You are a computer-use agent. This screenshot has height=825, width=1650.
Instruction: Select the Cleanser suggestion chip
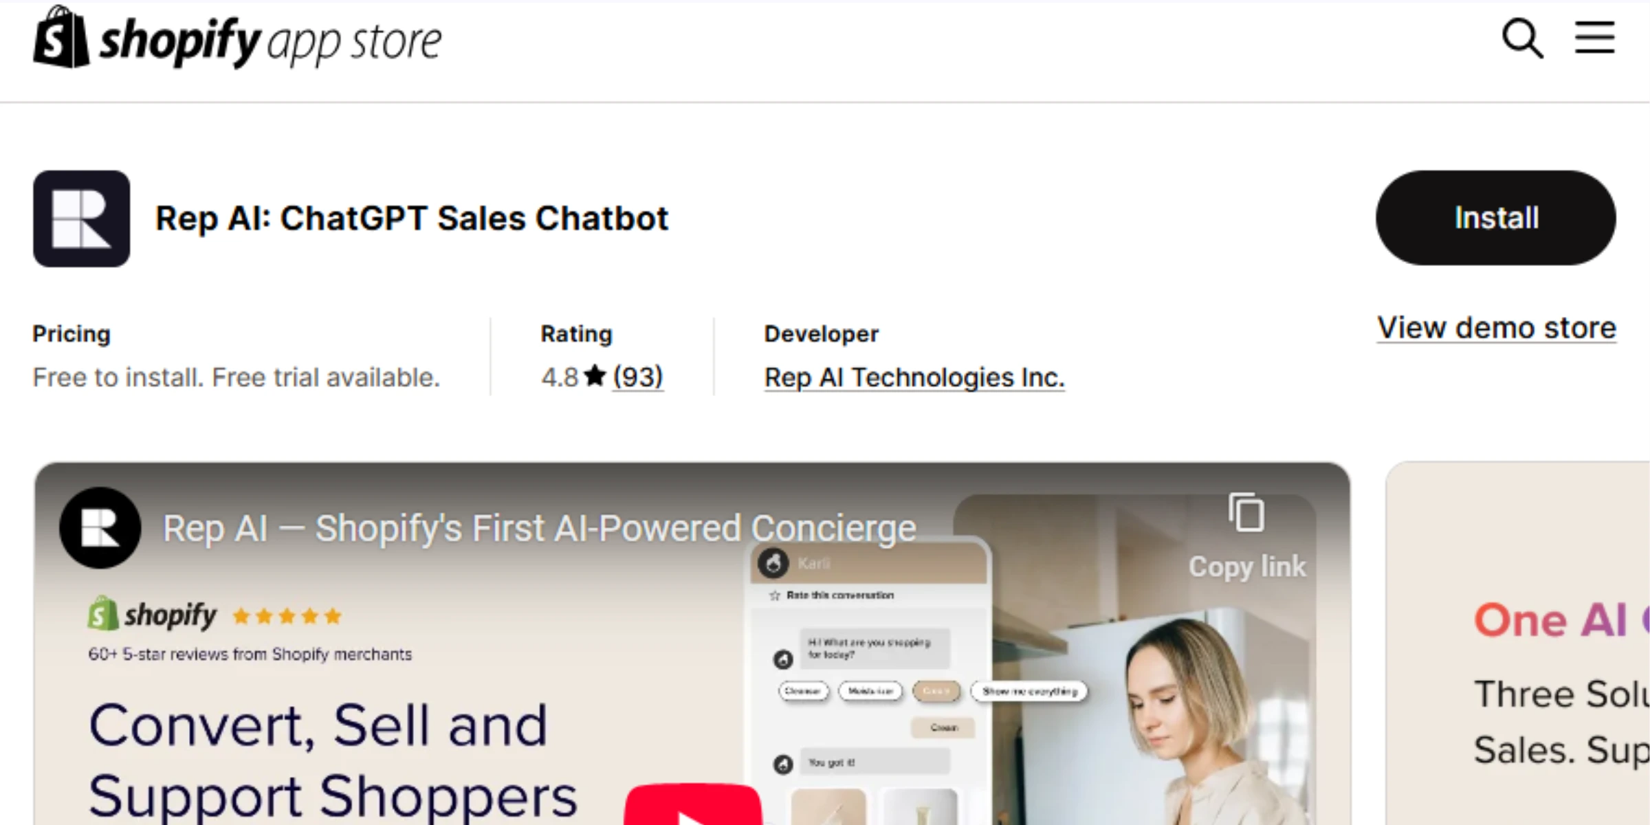[803, 692]
